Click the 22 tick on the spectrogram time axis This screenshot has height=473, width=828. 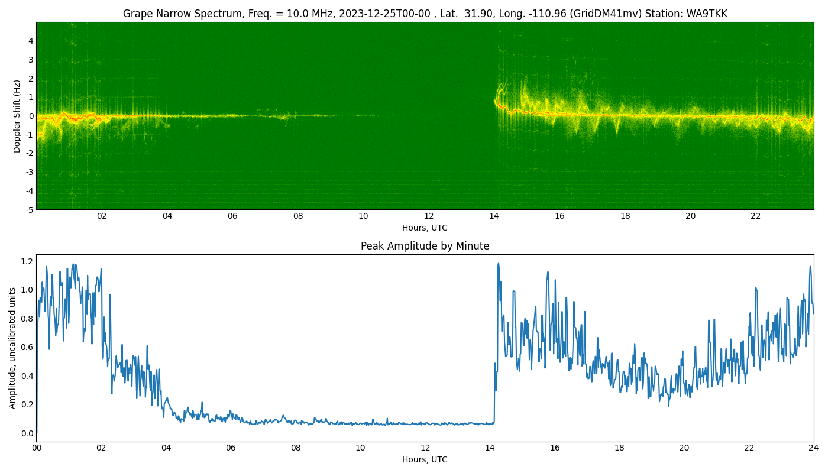point(756,216)
